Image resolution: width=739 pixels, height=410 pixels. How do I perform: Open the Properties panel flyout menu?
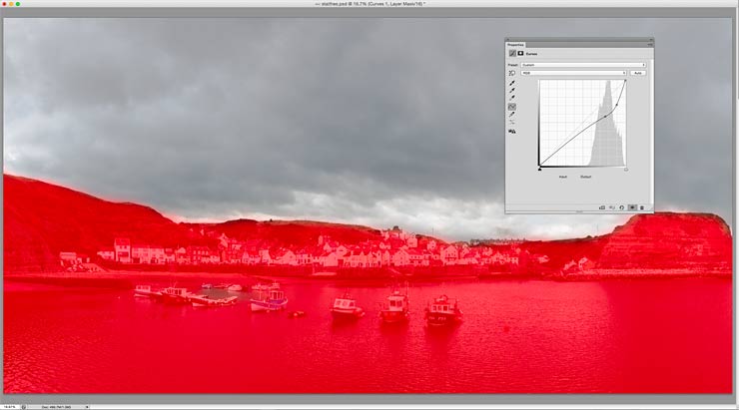pyautogui.click(x=650, y=45)
